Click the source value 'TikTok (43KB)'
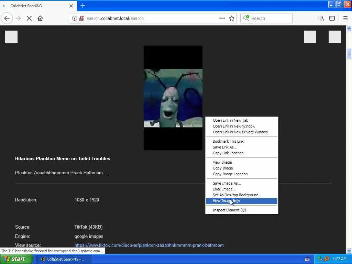Screen dimensions: 352x264 [88, 227]
